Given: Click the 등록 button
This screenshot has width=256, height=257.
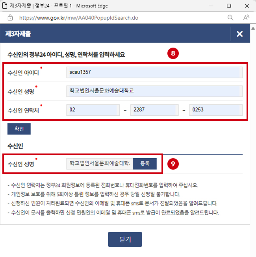Looking at the screenshot, I should pyautogui.click(x=145, y=164).
